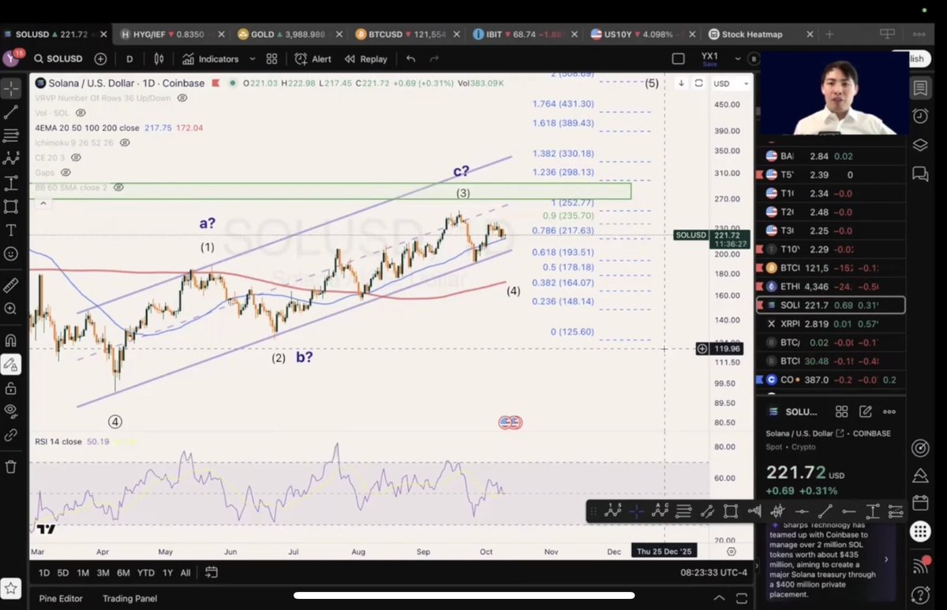Show the hidden BB 60 SMA indicator
The height and width of the screenshot is (610, 947).
(118, 188)
